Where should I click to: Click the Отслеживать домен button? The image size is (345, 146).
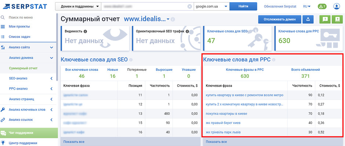tap(280, 19)
